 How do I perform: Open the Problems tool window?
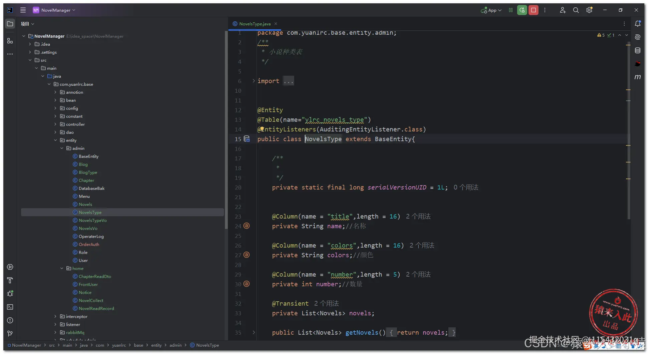[x=10, y=320]
